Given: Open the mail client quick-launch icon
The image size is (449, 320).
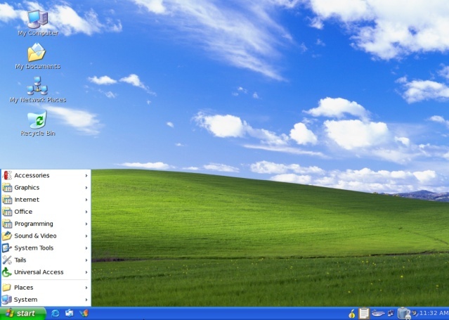Looking at the screenshot, I should tap(70, 313).
